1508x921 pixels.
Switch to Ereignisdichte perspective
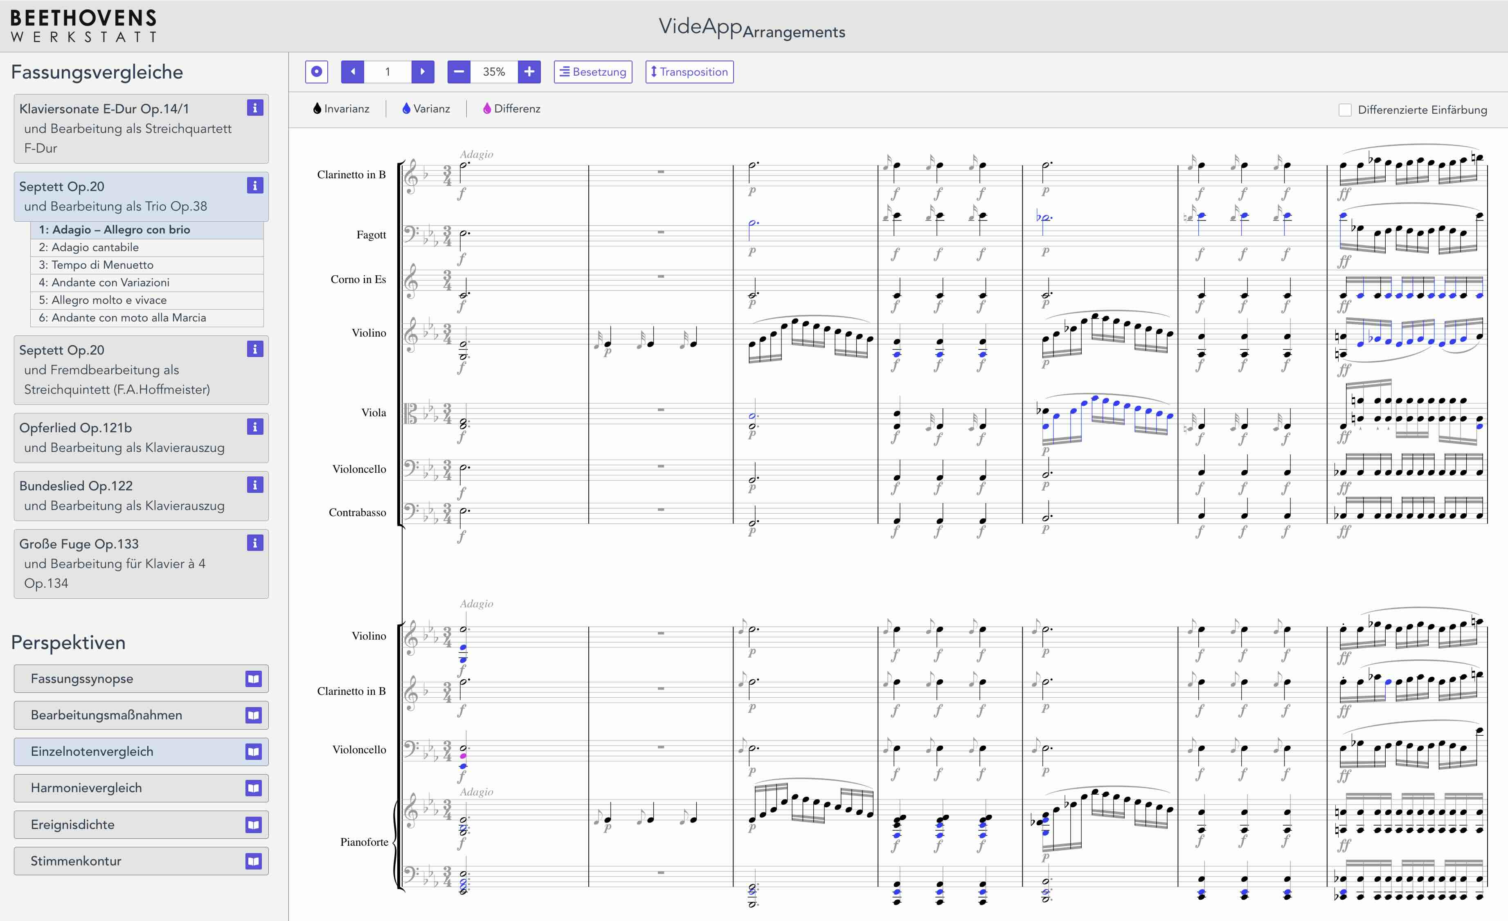point(141,824)
